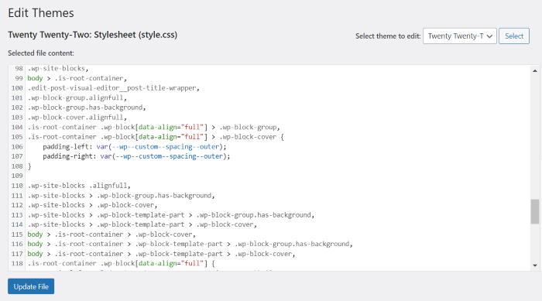Click line 113 template-part has-background selector
The width and height of the screenshot is (542, 301).
pos(171,215)
